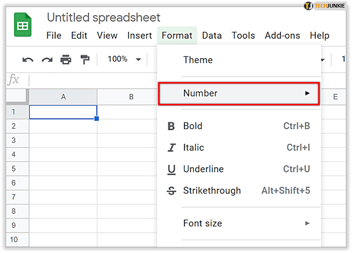The image size is (352, 253).
Task: Open the Theme option
Action: (x=198, y=60)
